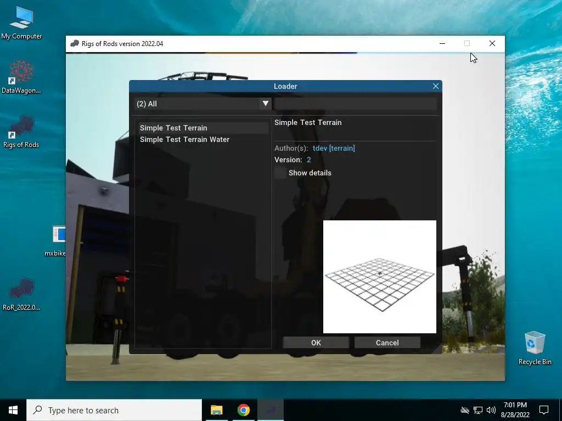
Task: Open File Explorer from the taskbar
Action: (216, 410)
